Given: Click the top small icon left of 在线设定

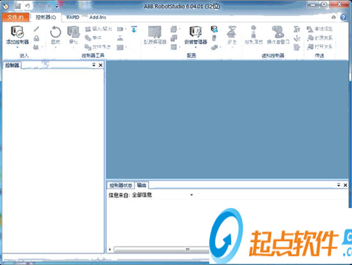Looking at the screenshot, I should pyautogui.click(x=297, y=29).
